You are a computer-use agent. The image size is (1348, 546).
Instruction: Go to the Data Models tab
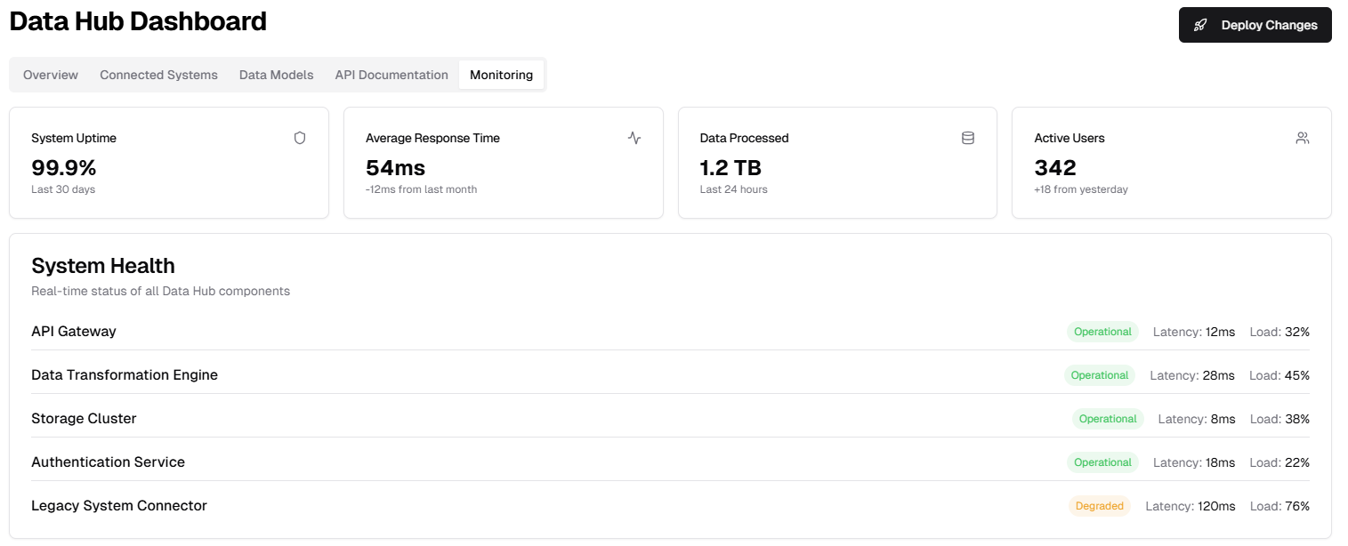pyautogui.click(x=277, y=75)
